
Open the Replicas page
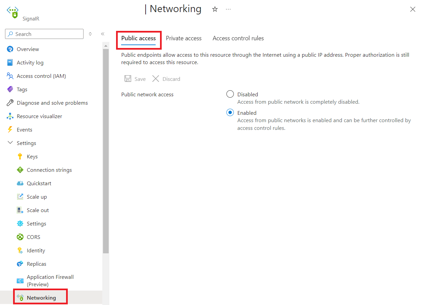point(36,264)
